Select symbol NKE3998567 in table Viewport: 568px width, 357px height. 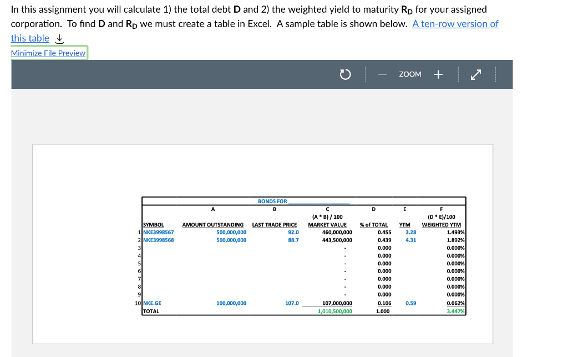point(158,232)
